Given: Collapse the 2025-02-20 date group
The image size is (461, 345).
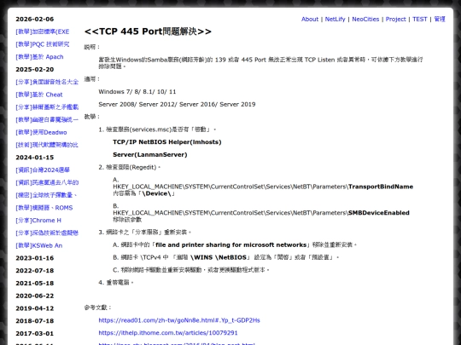Looking at the screenshot, I should click(35, 70).
